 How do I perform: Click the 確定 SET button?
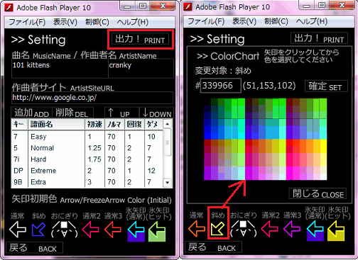[x=326, y=86]
